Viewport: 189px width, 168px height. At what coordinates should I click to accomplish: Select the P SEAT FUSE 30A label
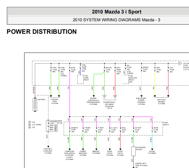pos(100,130)
